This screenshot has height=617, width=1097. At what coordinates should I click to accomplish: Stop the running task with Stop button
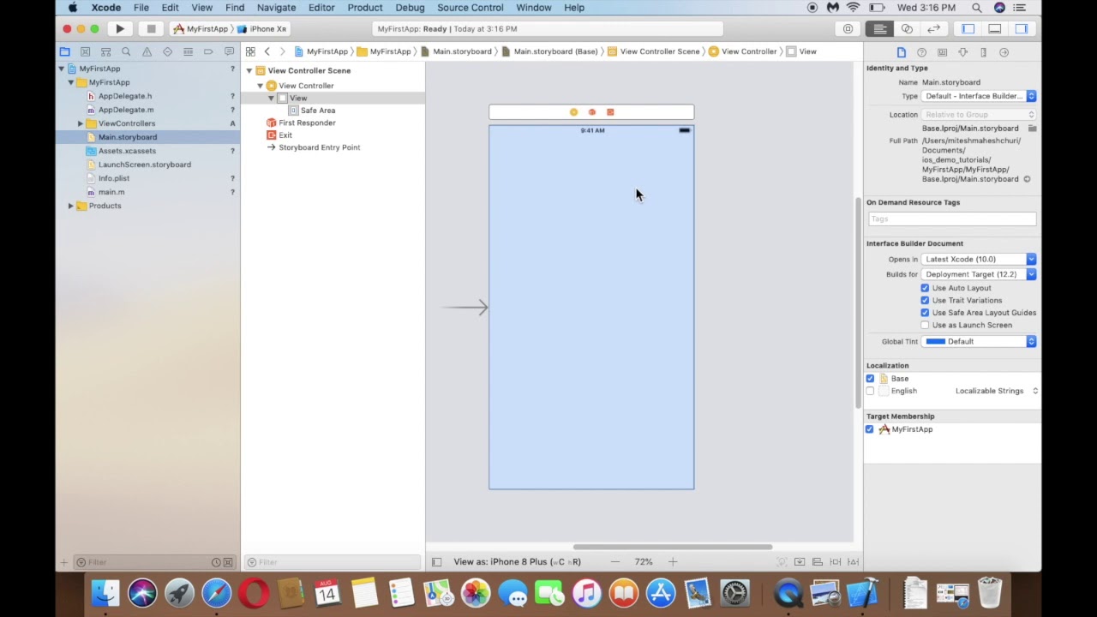tap(151, 29)
